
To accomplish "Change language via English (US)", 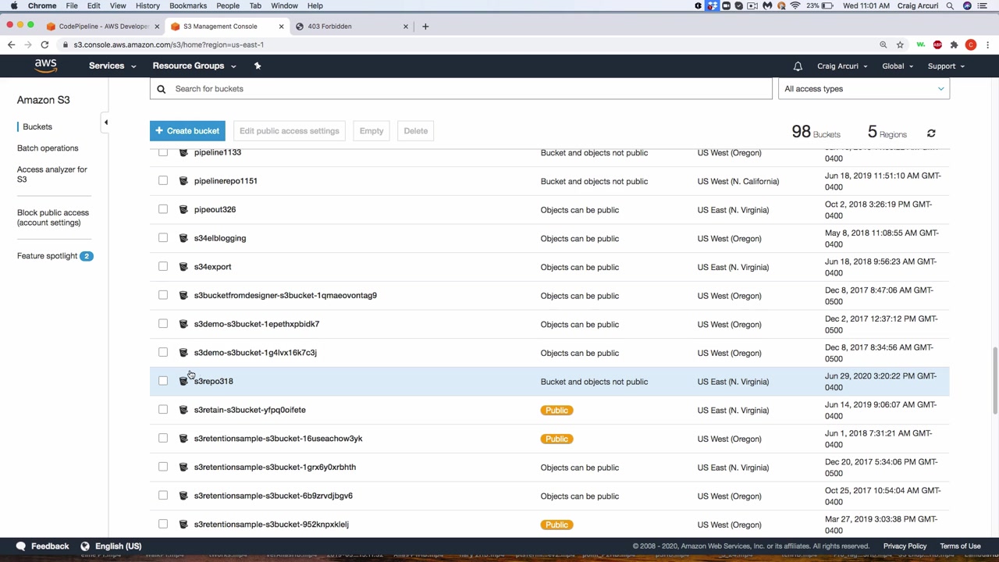I will click(111, 546).
